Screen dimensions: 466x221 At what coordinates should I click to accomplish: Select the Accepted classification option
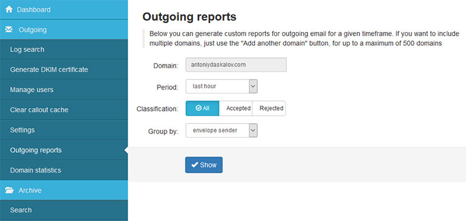click(x=235, y=108)
